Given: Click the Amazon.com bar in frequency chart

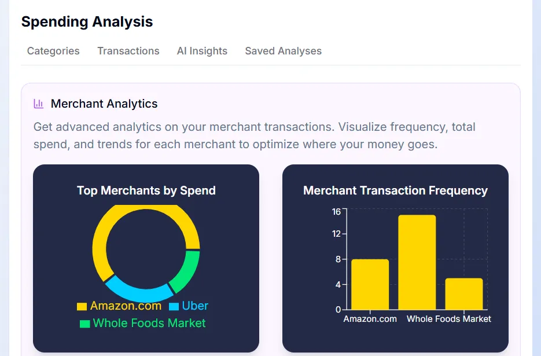Looking at the screenshot, I should pos(370,284).
